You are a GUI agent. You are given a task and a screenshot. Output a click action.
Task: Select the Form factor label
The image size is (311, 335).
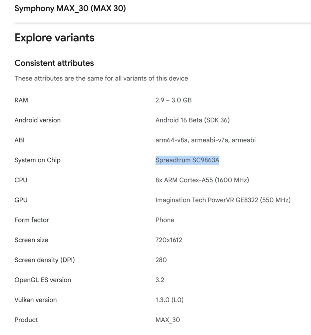(31, 220)
